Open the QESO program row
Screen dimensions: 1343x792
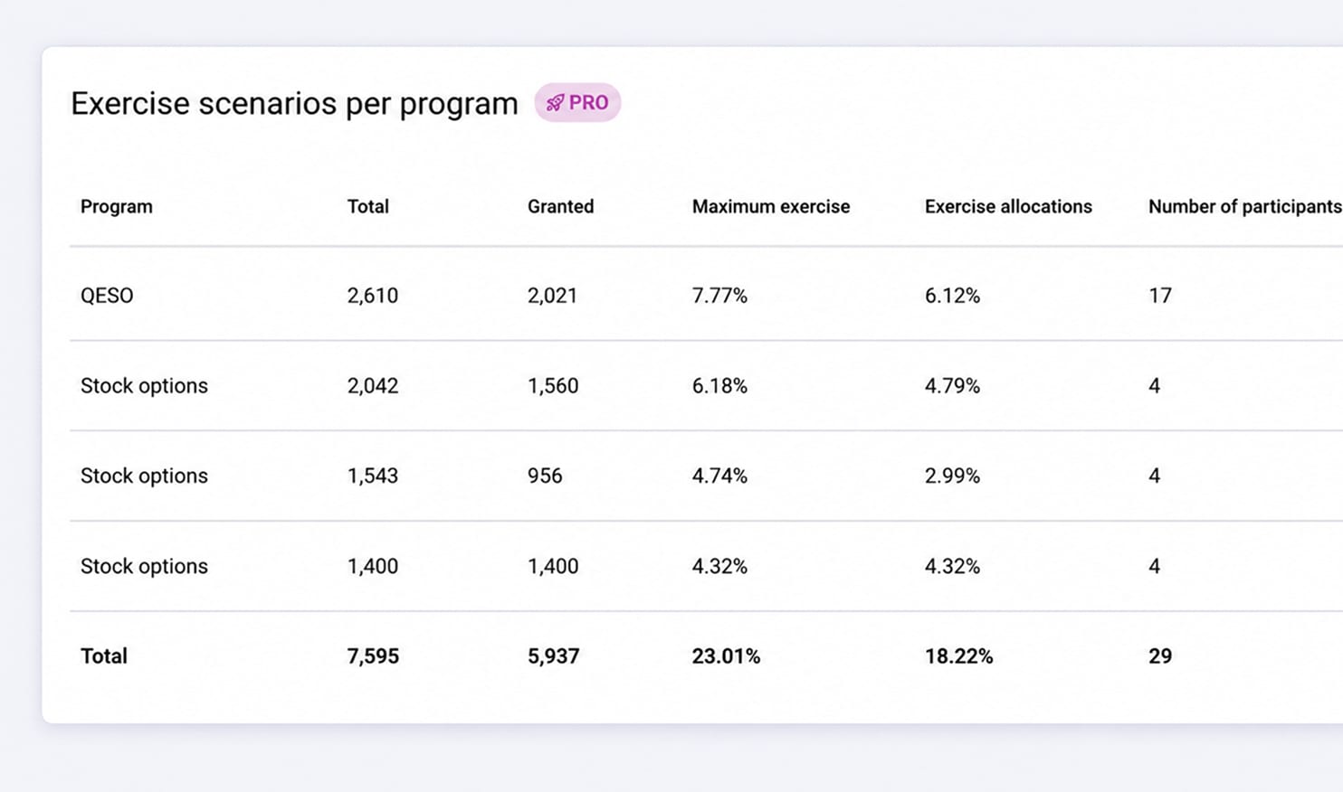pos(706,296)
